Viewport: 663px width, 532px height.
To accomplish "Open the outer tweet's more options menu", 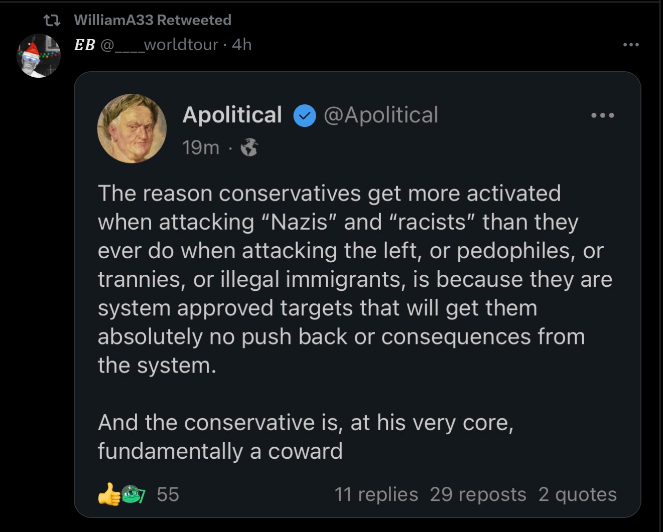I will click(630, 45).
